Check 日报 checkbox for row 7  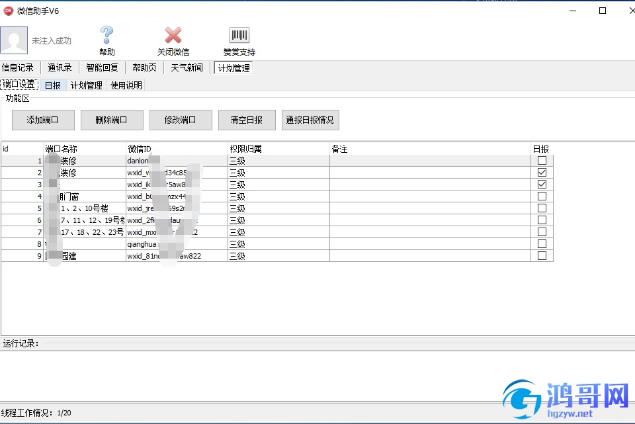pyautogui.click(x=542, y=232)
